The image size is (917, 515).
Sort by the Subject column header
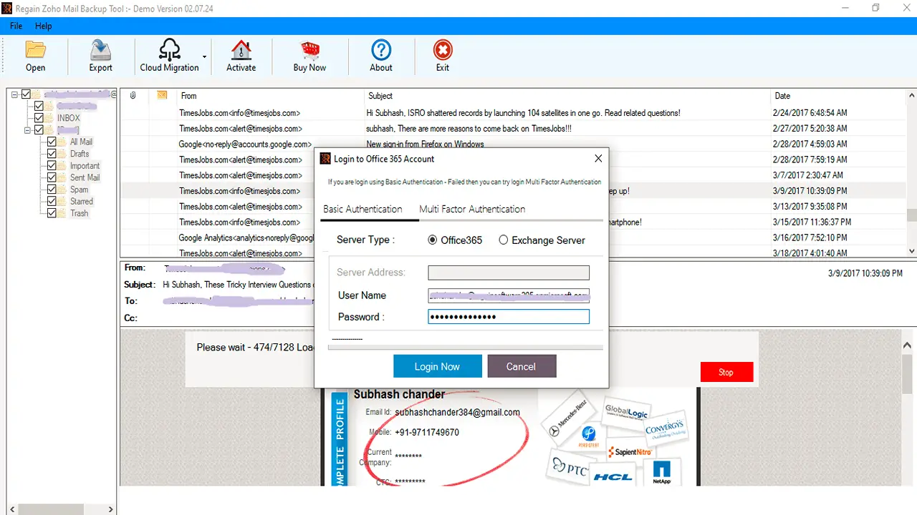(x=380, y=96)
